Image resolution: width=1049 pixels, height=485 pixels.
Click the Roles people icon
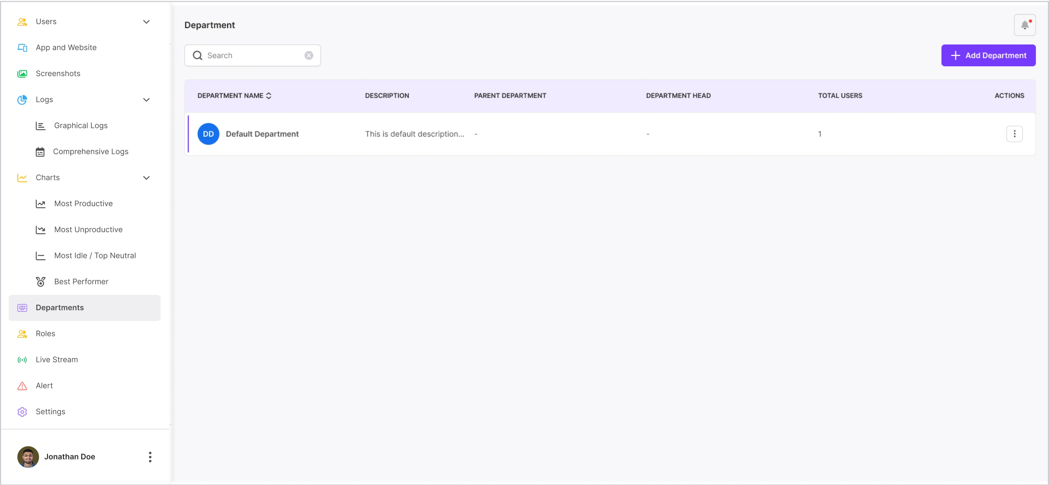pos(22,334)
